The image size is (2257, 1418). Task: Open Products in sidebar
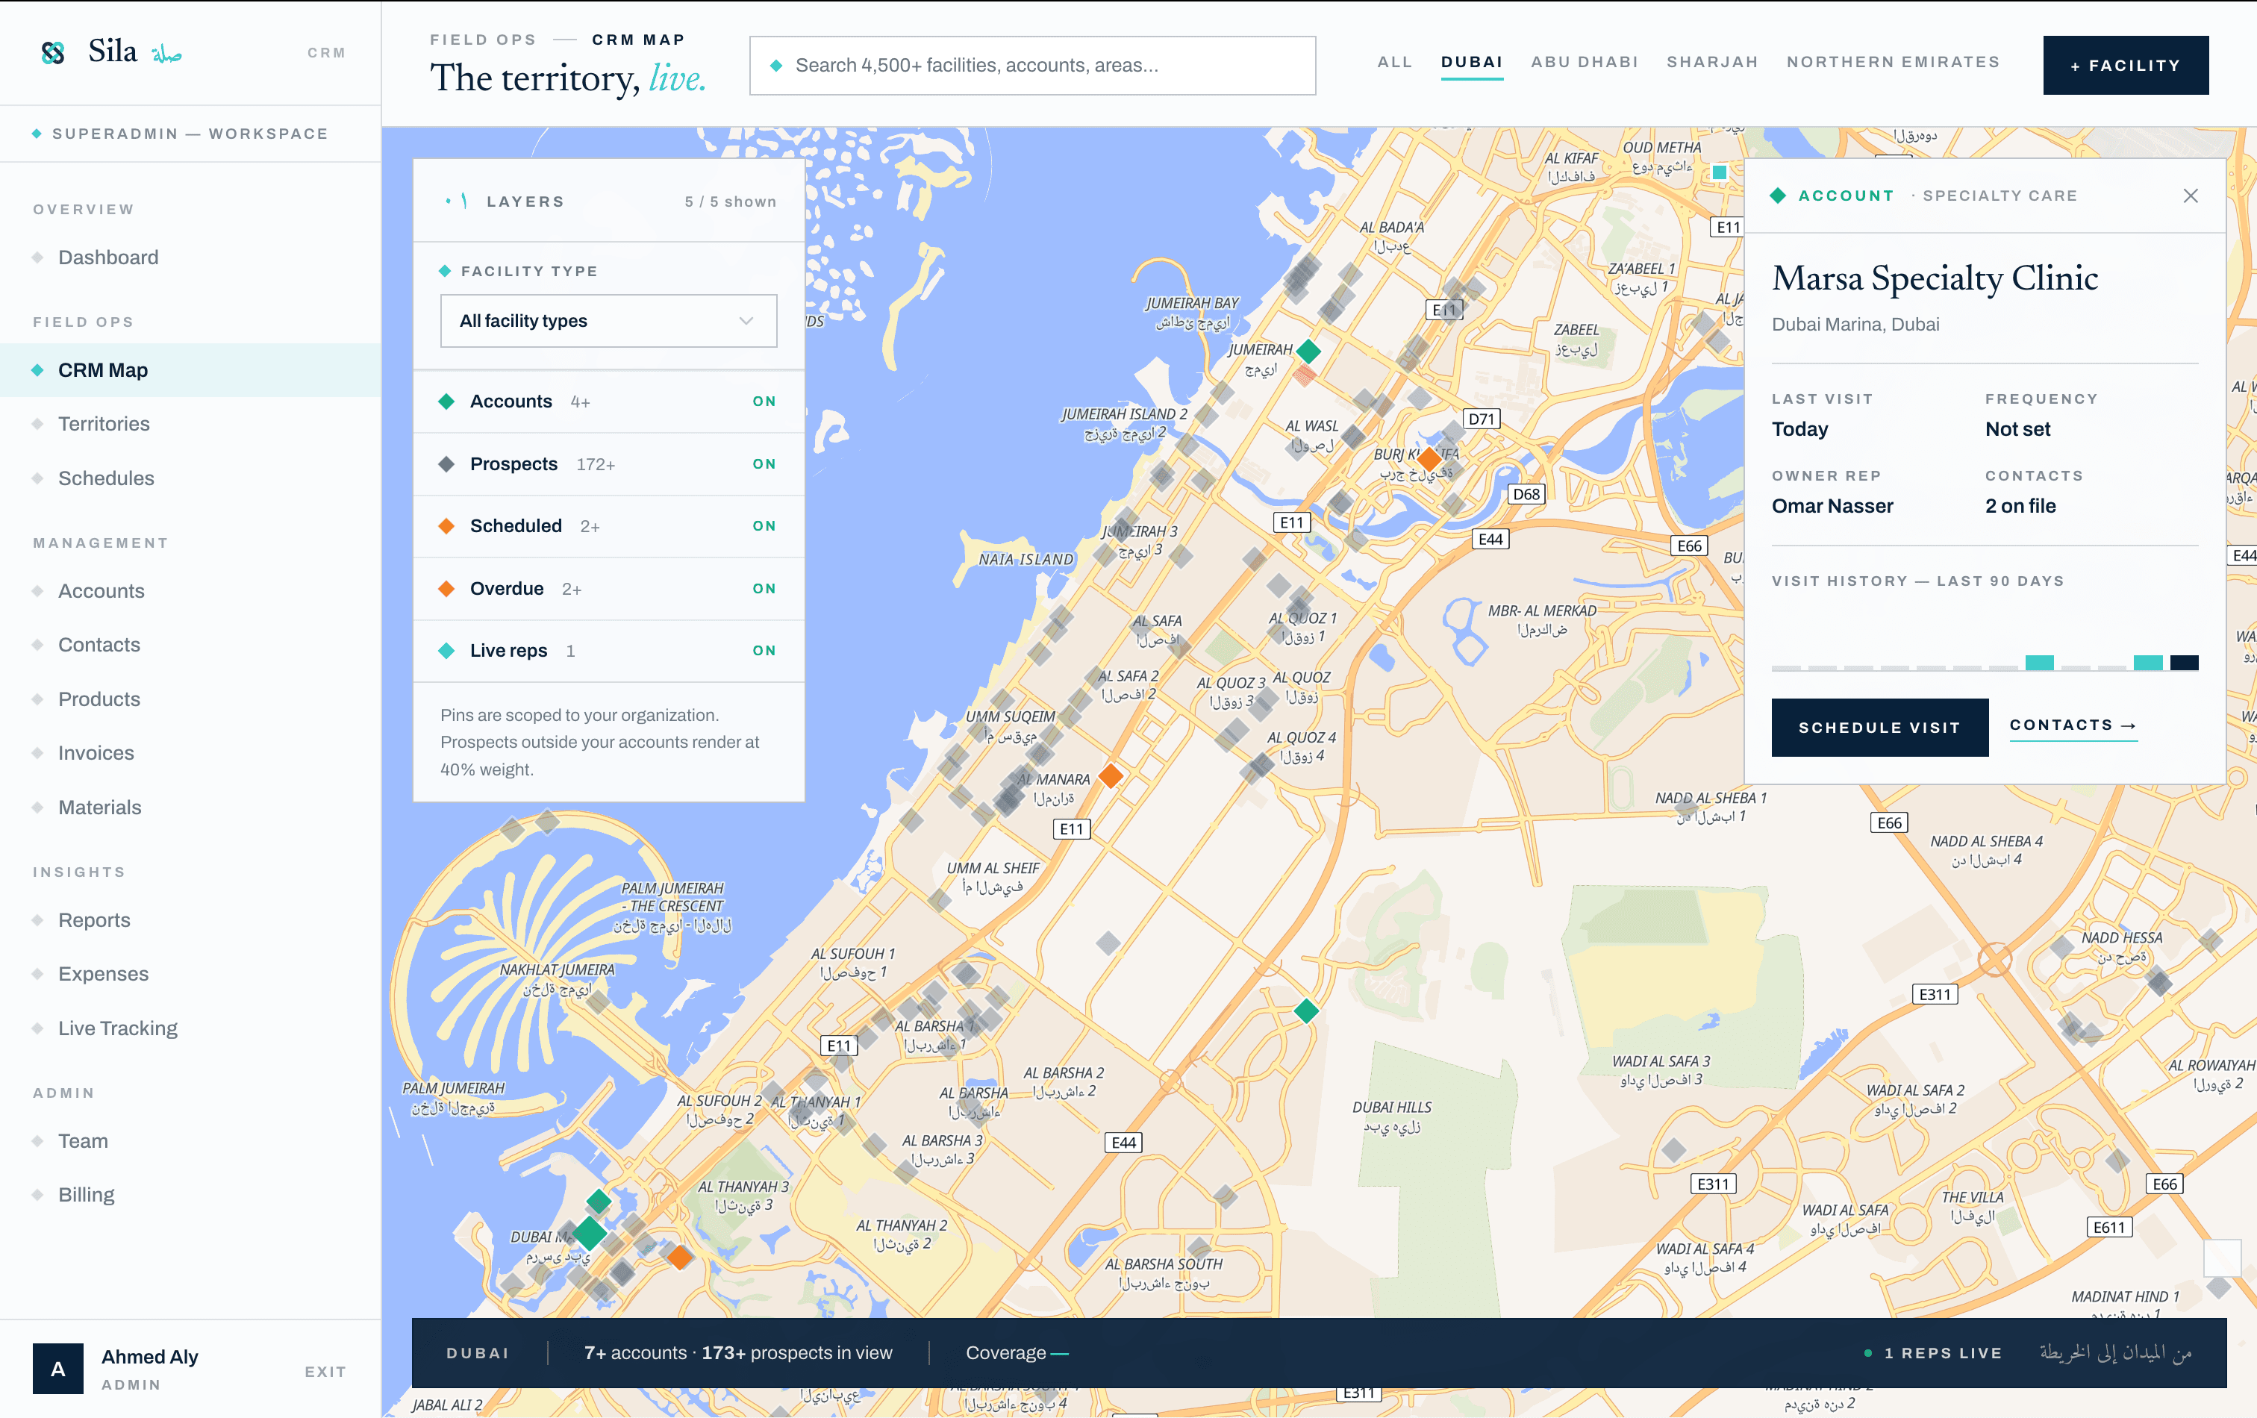pyautogui.click(x=190, y=699)
